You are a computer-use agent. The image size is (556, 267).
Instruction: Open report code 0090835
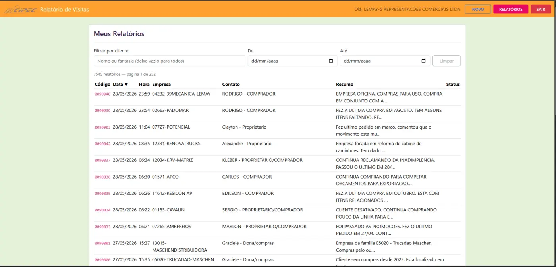point(102,194)
